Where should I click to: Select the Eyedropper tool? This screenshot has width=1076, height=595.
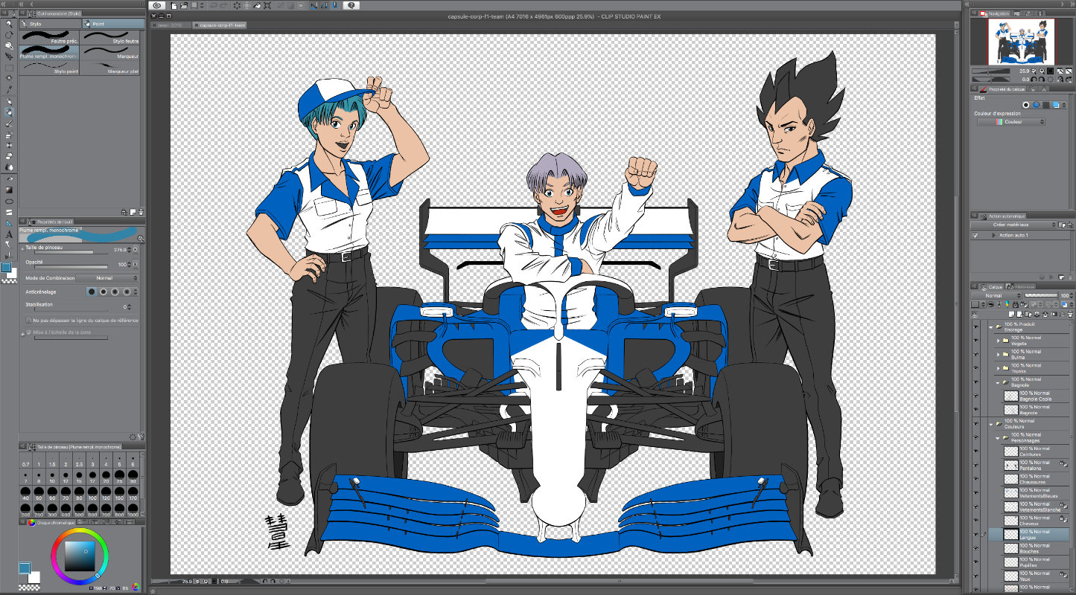9,89
